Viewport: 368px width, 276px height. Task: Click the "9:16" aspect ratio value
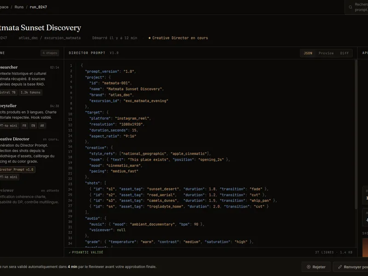(x=130, y=136)
